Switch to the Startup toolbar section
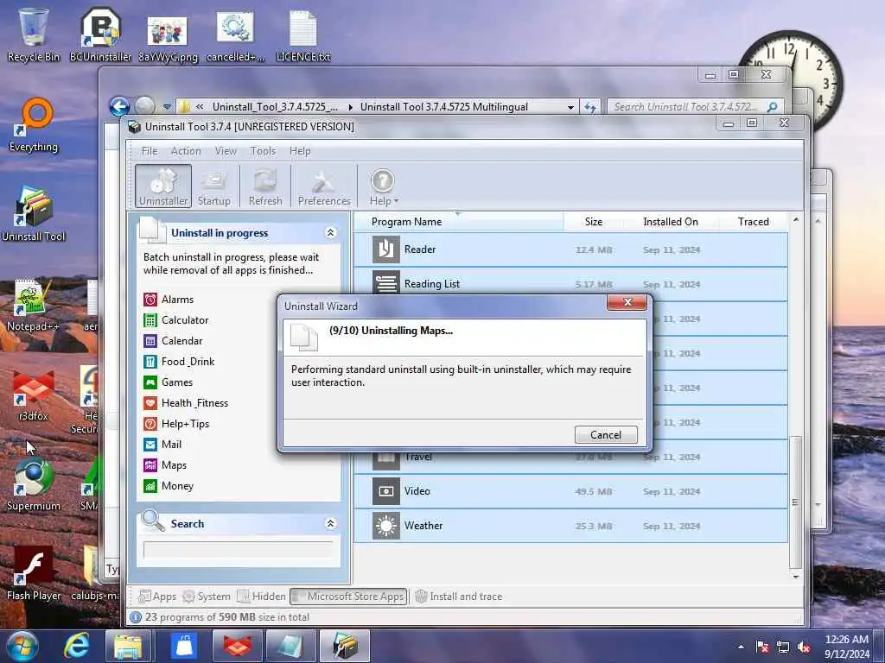Screen dimensions: 885x663 coord(214,186)
